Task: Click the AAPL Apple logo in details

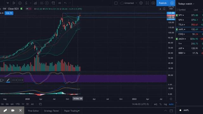Action: coord(180,110)
